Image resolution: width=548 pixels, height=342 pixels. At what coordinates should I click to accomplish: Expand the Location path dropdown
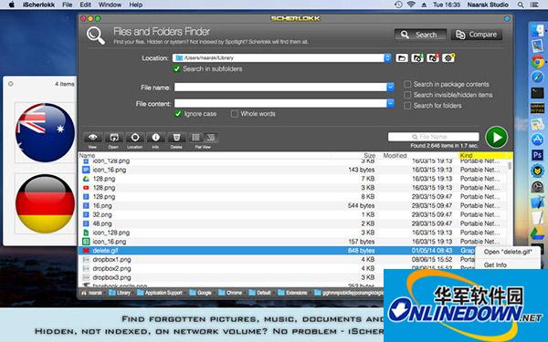(387, 58)
